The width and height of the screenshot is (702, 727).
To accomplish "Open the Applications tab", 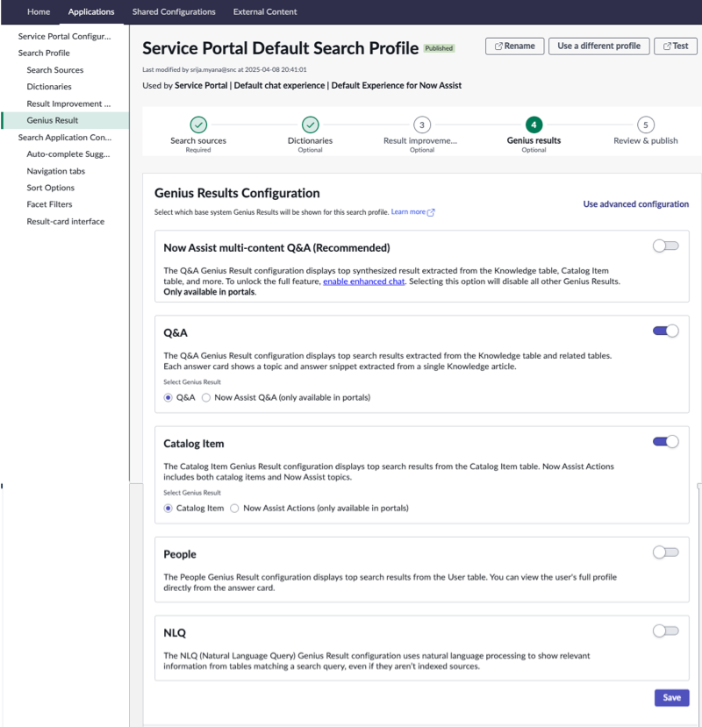I will tap(91, 11).
